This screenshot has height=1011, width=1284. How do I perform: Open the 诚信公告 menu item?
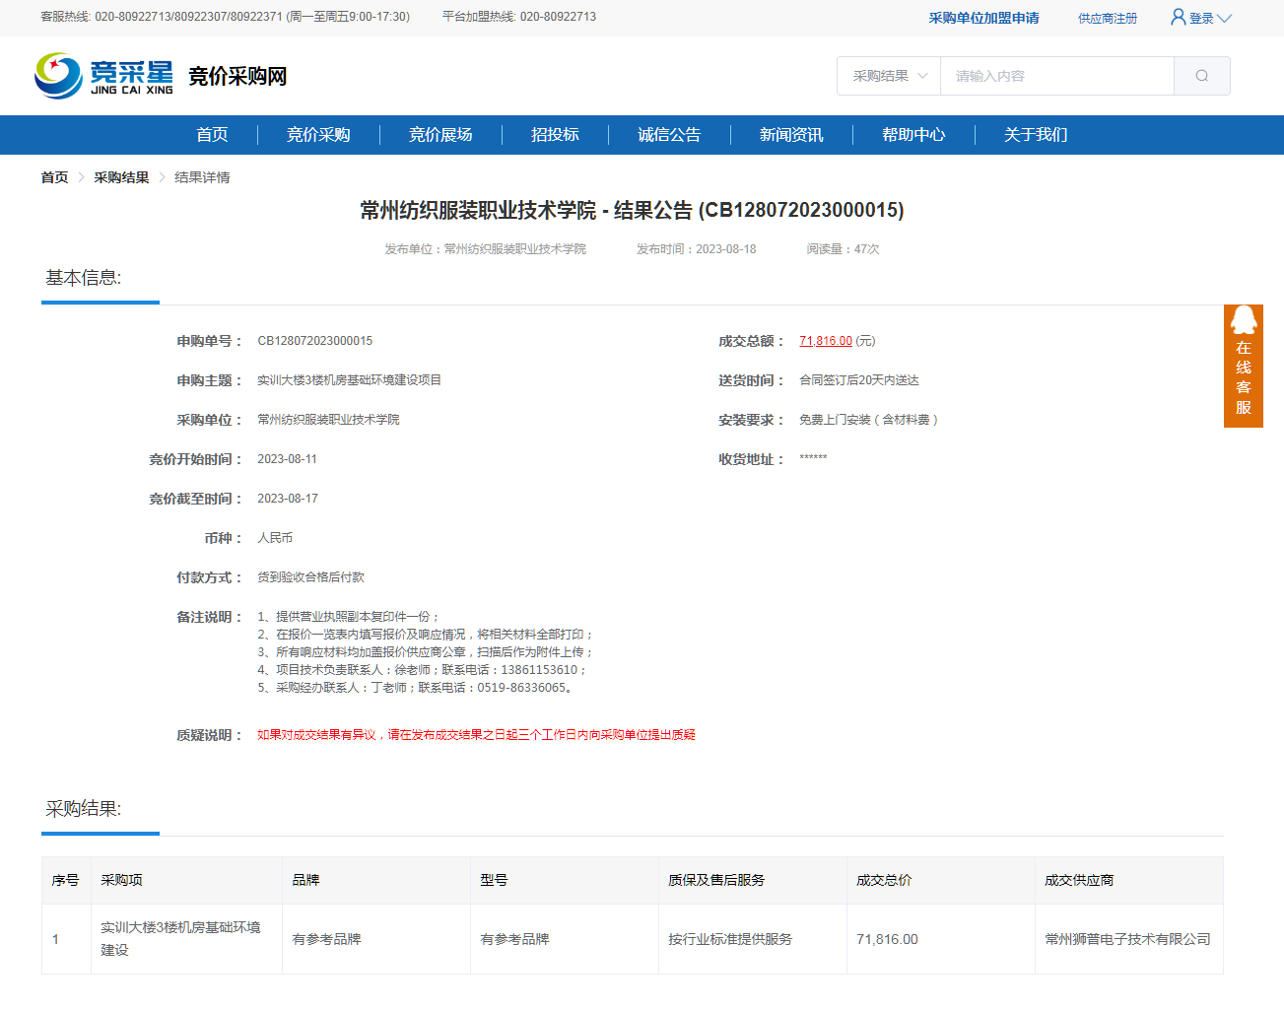(x=669, y=135)
